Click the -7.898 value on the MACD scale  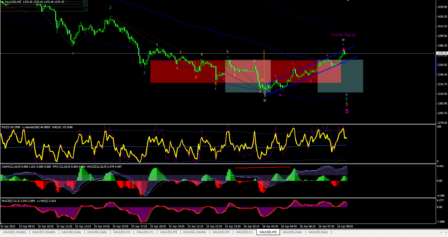click(x=440, y=221)
